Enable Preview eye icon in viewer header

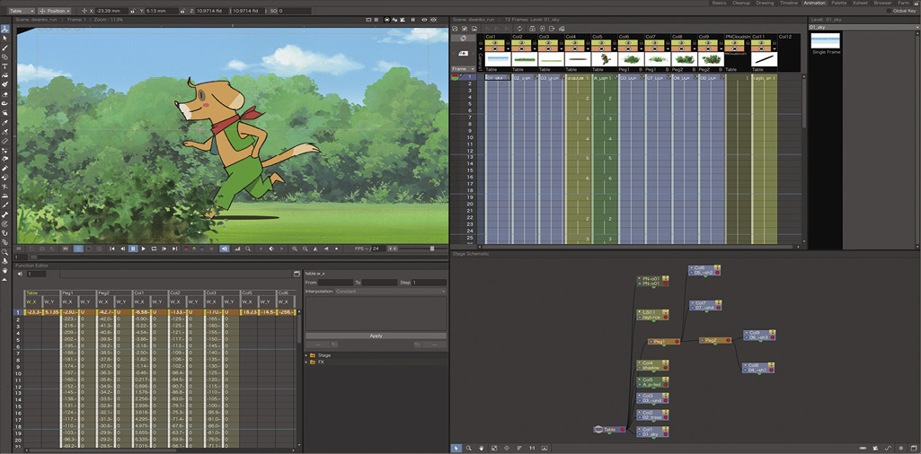[x=424, y=20]
